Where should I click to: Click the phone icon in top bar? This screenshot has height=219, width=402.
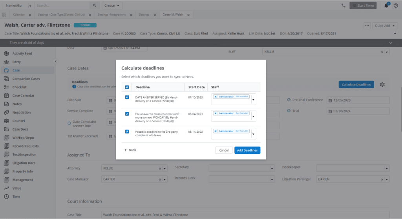point(344,5)
